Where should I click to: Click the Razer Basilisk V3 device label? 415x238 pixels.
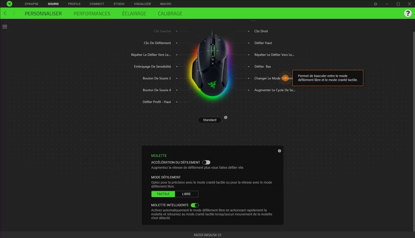(x=207, y=235)
